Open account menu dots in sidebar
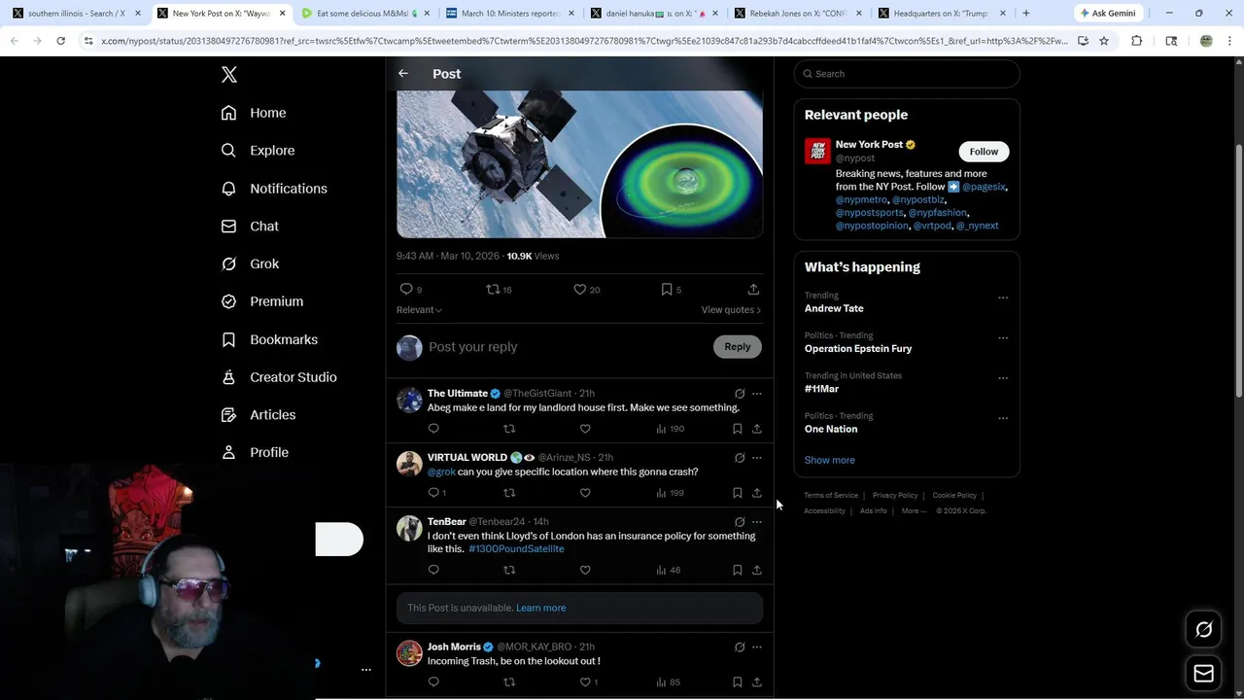 pyautogui.click(x=366, y=670)
